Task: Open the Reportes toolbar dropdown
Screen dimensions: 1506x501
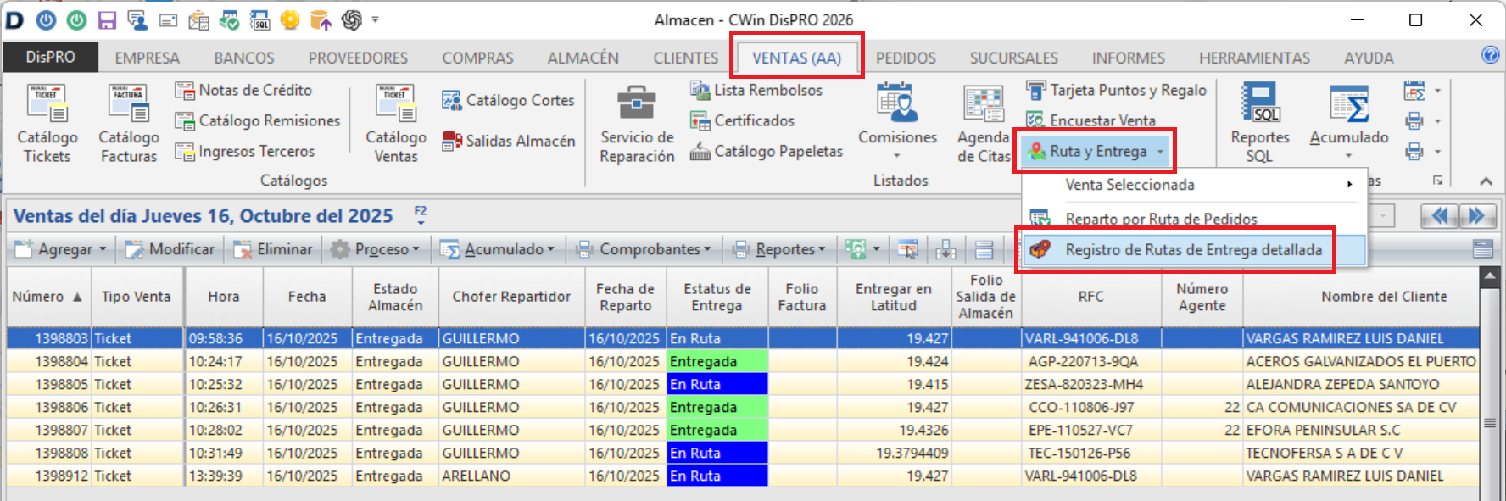Action: [778, 249]
